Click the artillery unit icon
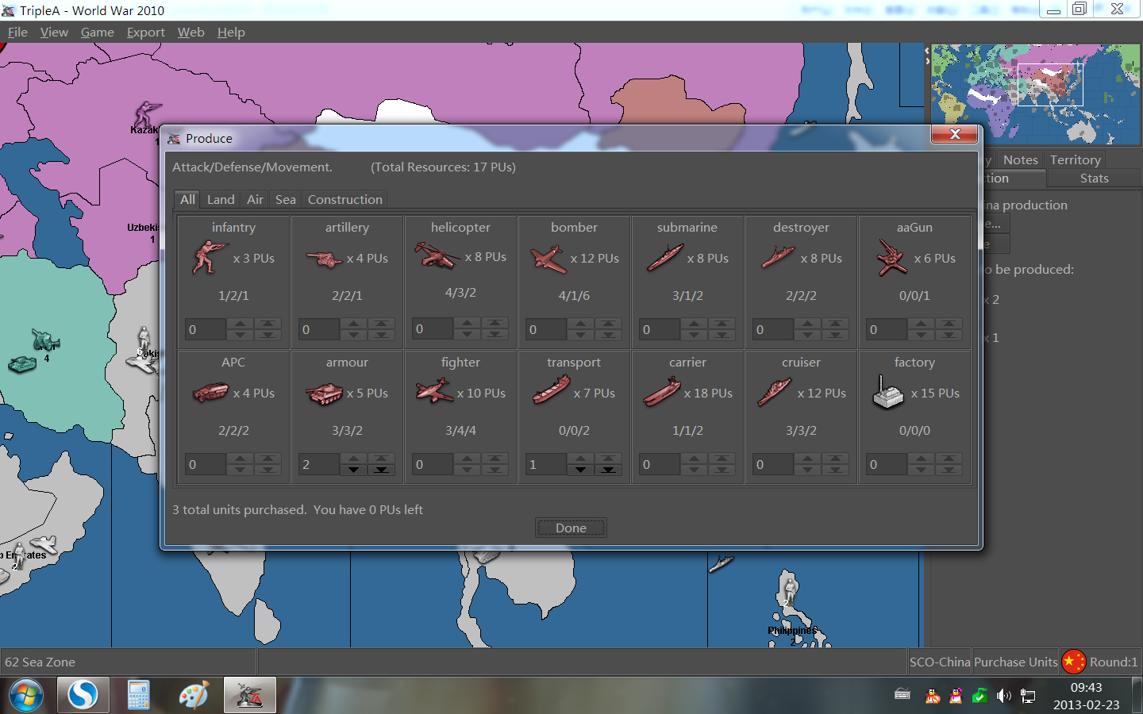This screenshot has height=714, width=1143. click(x=324, y=259)
